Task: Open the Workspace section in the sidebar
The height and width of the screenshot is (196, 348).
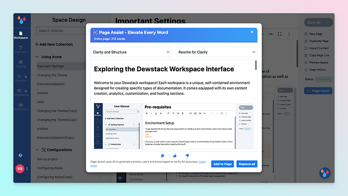Action: click(x=21, y=35)
